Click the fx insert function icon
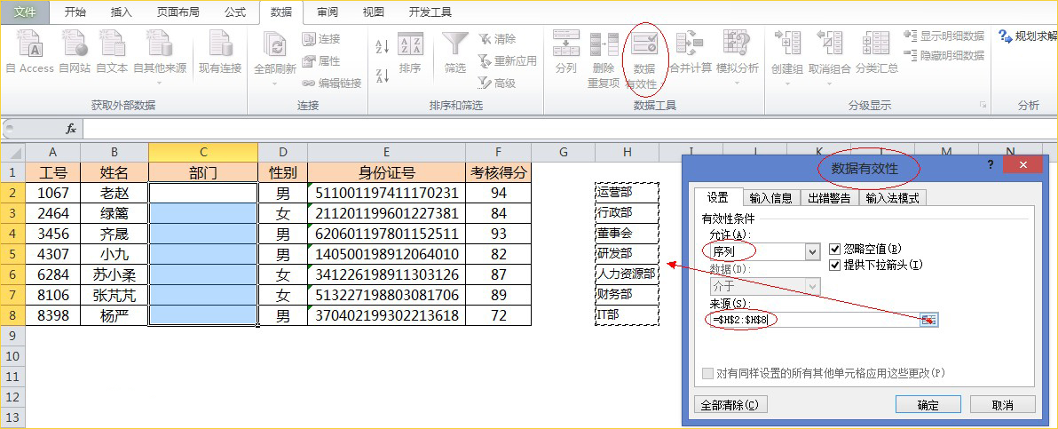The width and height of the screenshot is (1058, 429). (71, 129)
